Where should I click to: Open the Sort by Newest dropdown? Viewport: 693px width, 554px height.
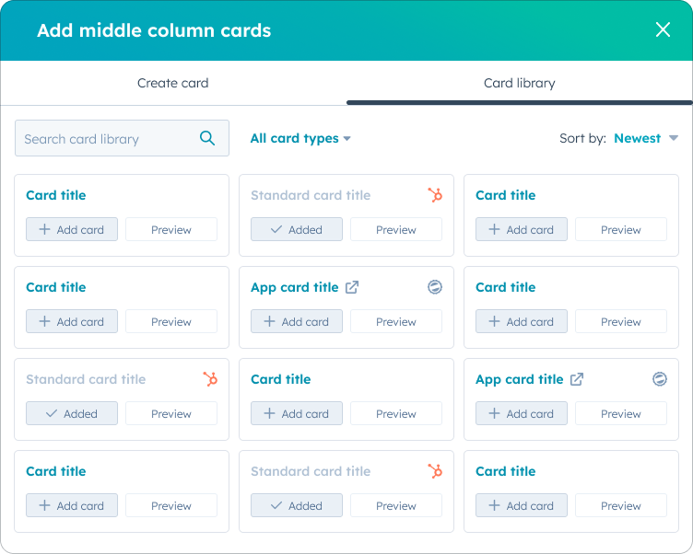(646, 138)
